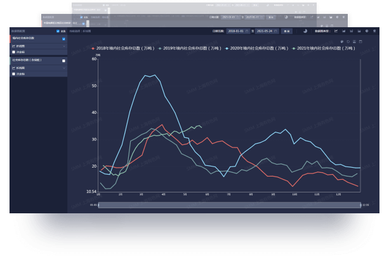
Task: Click the first chart tool icon above the legend
Action: [342, 42]
